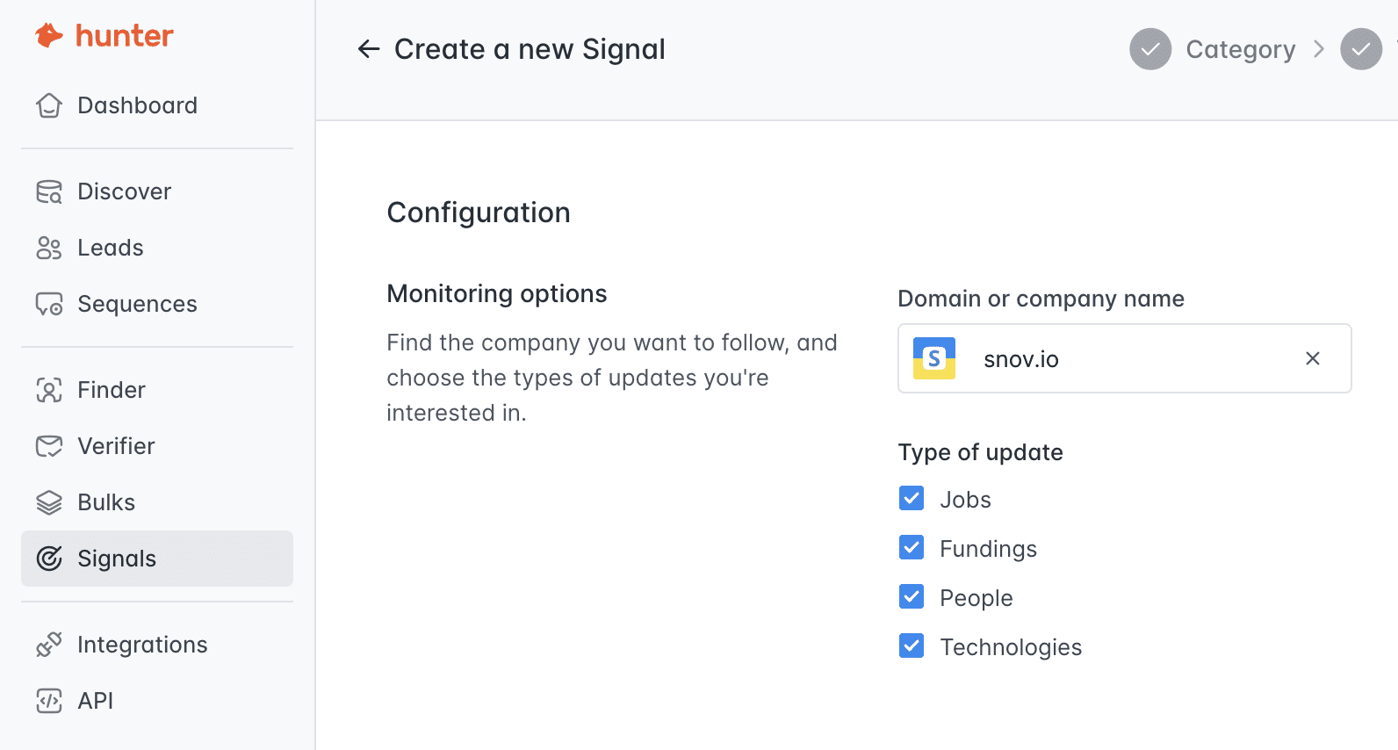Open the API menu item
This screenshot has height=750, width=1398.
[95, 701]
